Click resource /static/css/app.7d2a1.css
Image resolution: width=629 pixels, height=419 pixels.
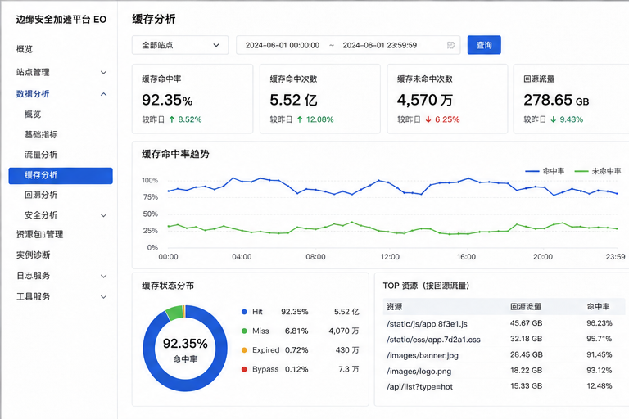[x=433, y=340]
